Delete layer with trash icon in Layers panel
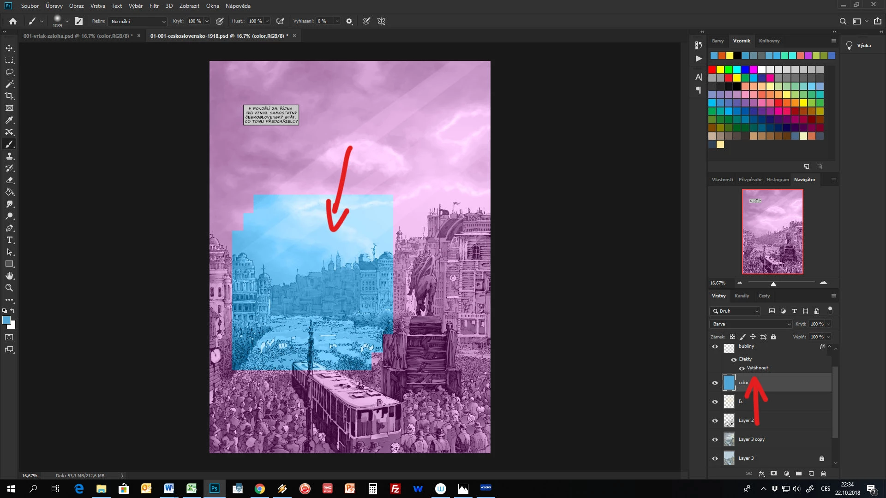886x498 pixels. point(823,474)
